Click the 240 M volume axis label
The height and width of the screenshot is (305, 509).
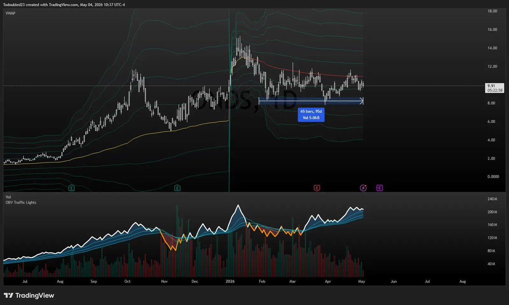point(492,199)
